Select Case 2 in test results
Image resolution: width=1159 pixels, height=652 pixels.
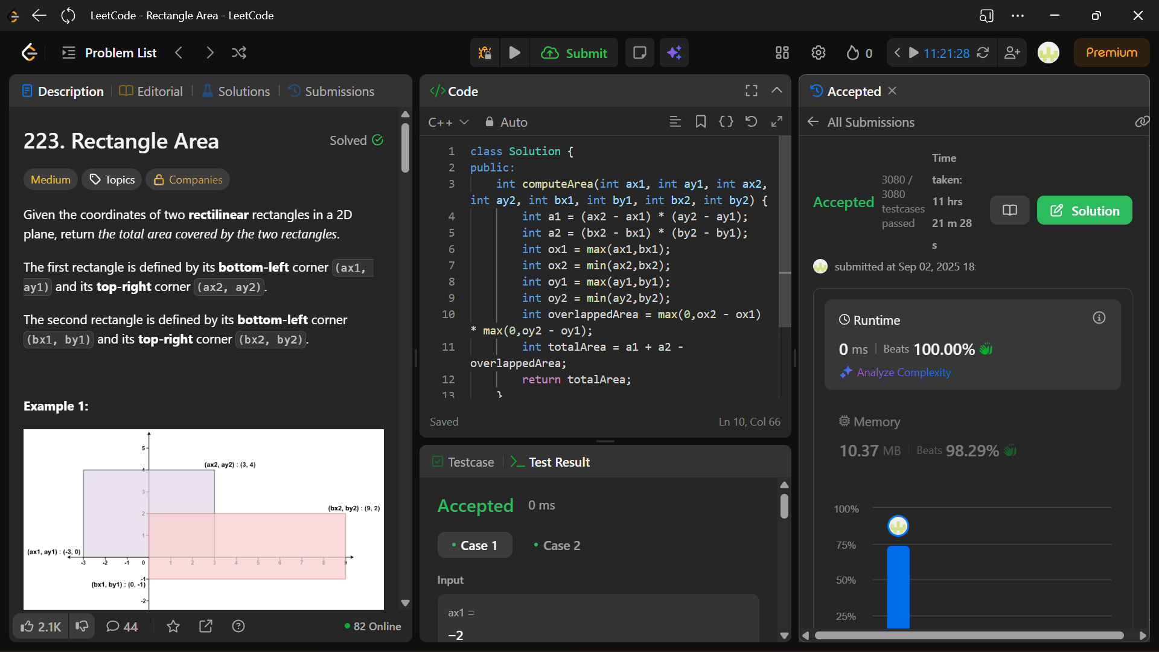(557, 545)
